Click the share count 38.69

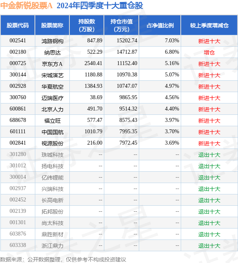[96, 98]
